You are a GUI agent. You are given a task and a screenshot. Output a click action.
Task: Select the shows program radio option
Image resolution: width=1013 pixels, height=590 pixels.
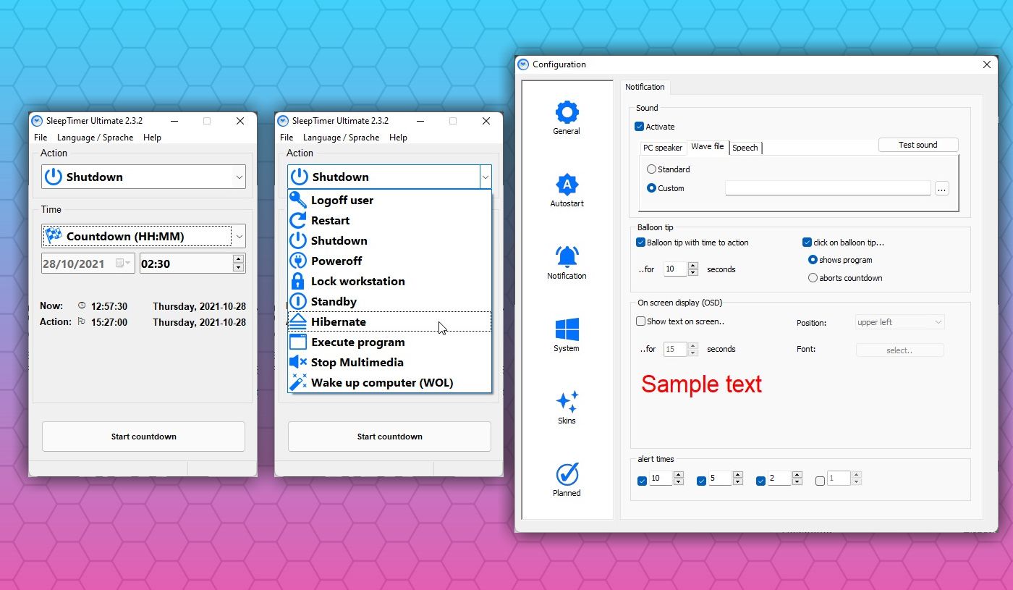click(813, 260)
